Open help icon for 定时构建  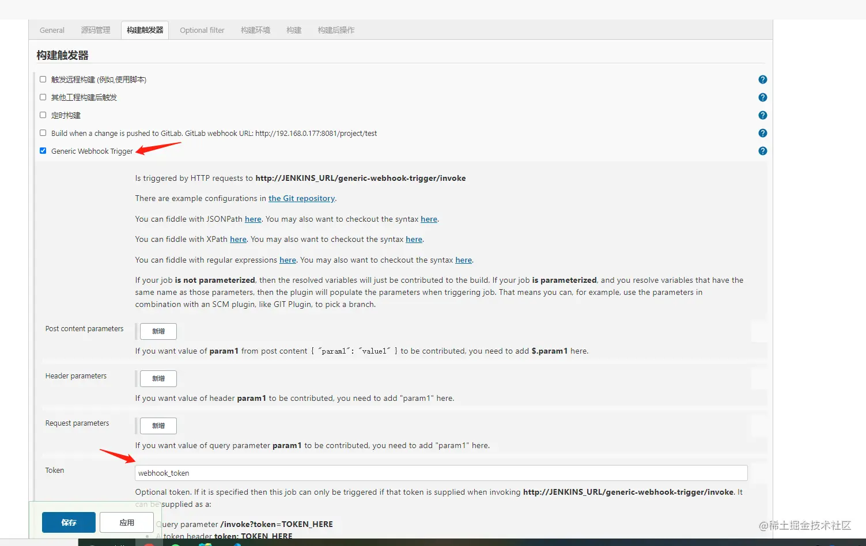762,115
